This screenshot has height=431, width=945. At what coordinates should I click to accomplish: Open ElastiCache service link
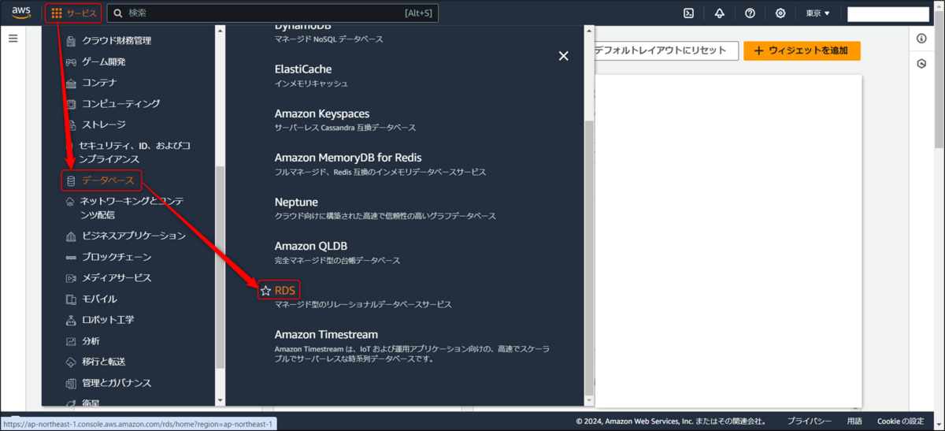[x=303, y=69]
